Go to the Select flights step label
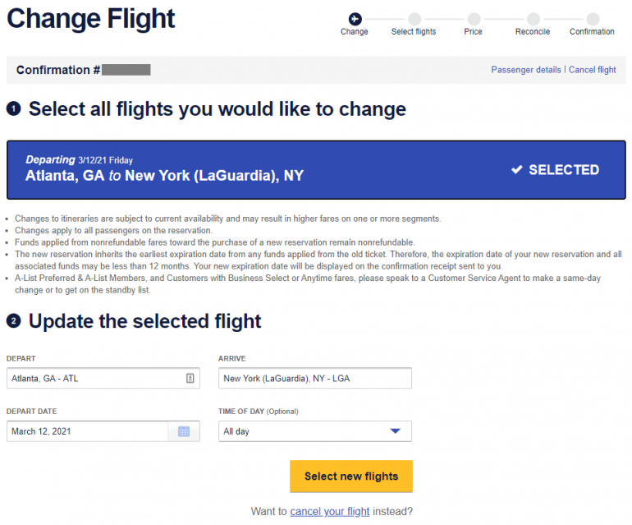 [414, 32]
